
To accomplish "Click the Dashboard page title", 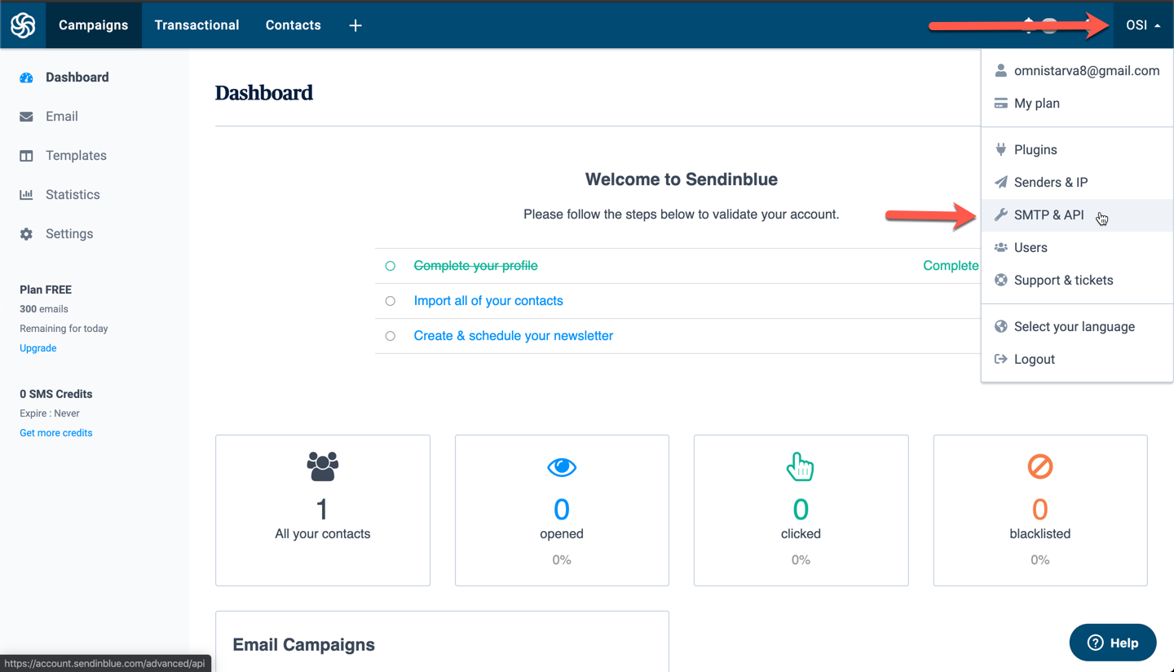I will [264, 93].
